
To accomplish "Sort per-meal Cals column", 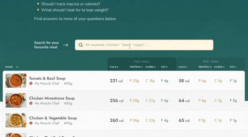I will point(114,67).
